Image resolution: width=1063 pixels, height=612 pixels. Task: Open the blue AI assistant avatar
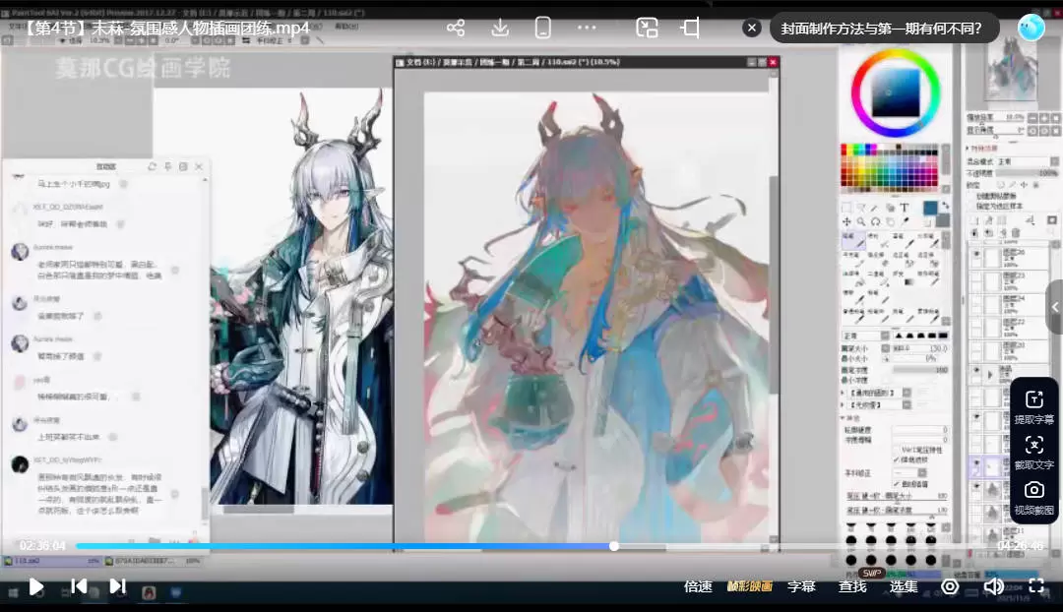point(1032,28)
